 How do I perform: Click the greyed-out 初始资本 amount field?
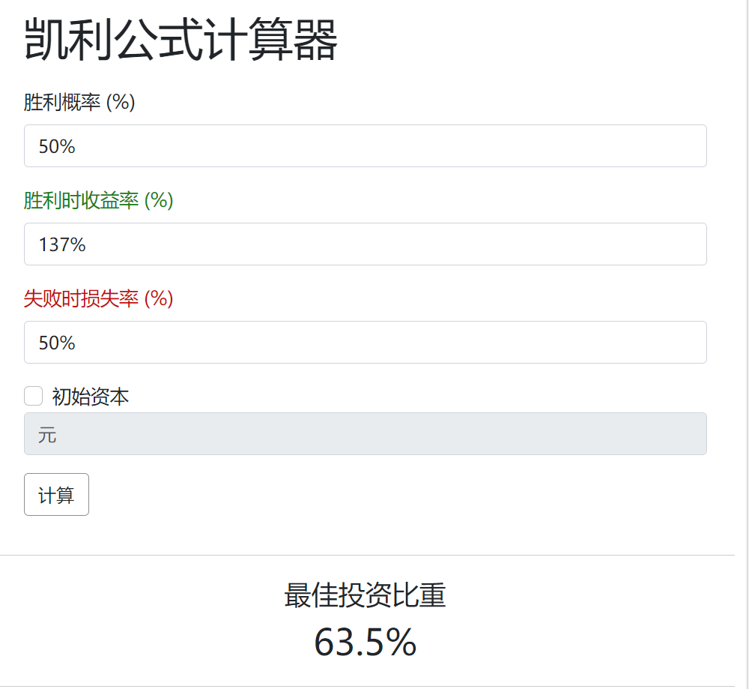point(365,434)
